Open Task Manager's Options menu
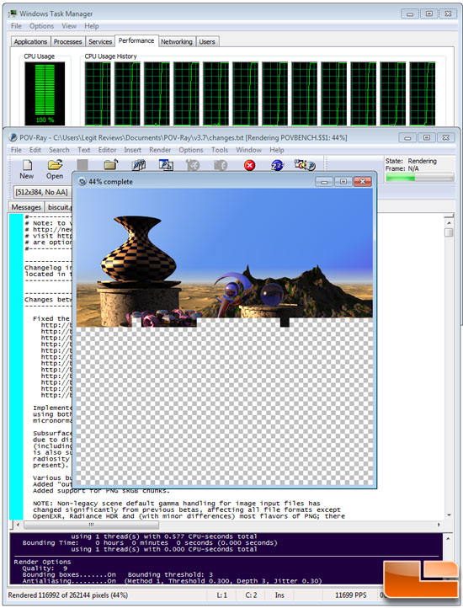The height and width of the screenshot is (608, 463). tap(41, 26)
